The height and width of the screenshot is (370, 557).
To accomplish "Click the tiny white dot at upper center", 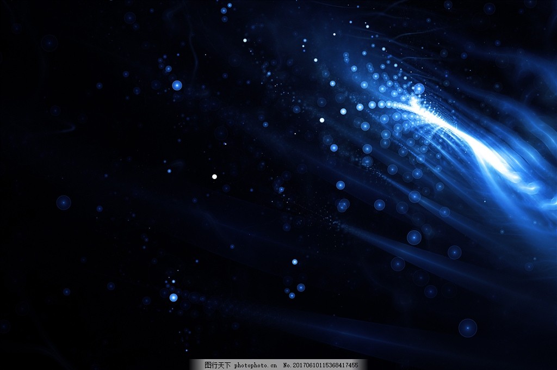I will [x=245, y=40].
